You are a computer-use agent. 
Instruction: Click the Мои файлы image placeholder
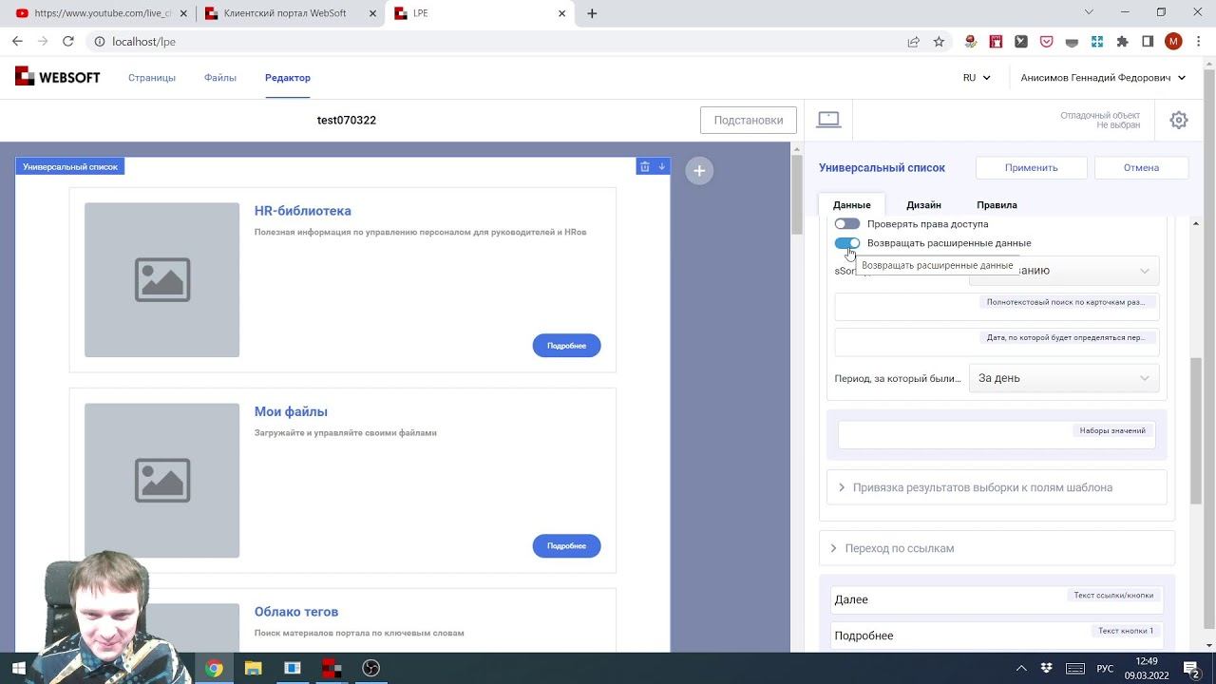(161, 480)
